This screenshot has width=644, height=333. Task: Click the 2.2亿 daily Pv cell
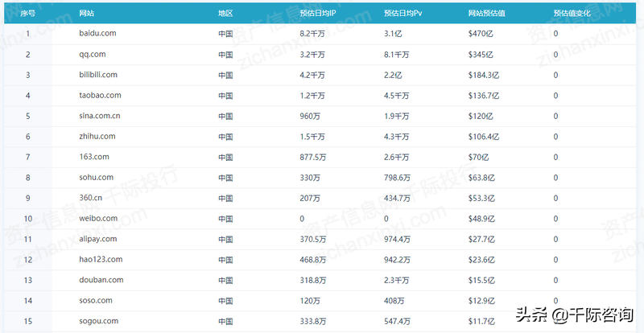pos(393,75)
